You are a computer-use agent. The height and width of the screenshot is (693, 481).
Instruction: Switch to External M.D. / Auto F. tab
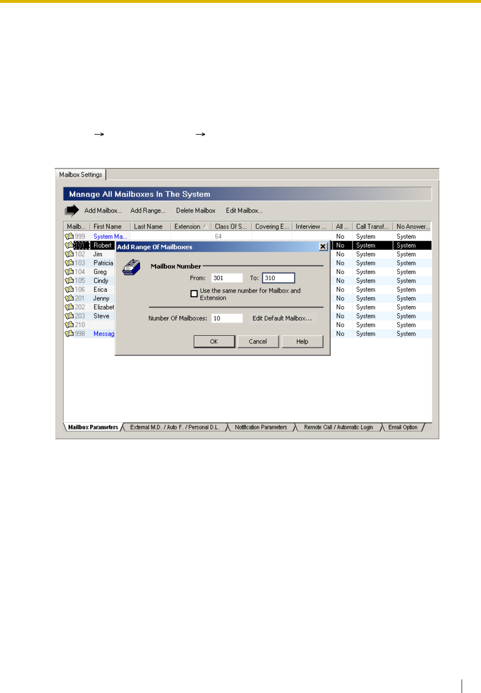[x=175, y=427]
